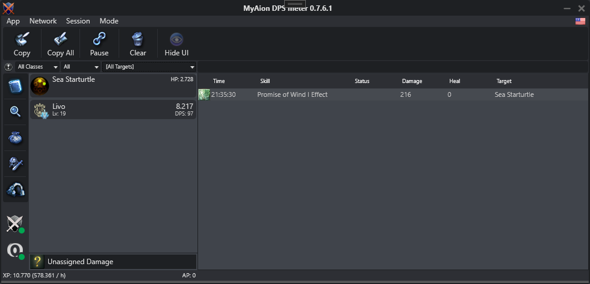
Task: Click the HP: 2.728 value
Action: 182,79
